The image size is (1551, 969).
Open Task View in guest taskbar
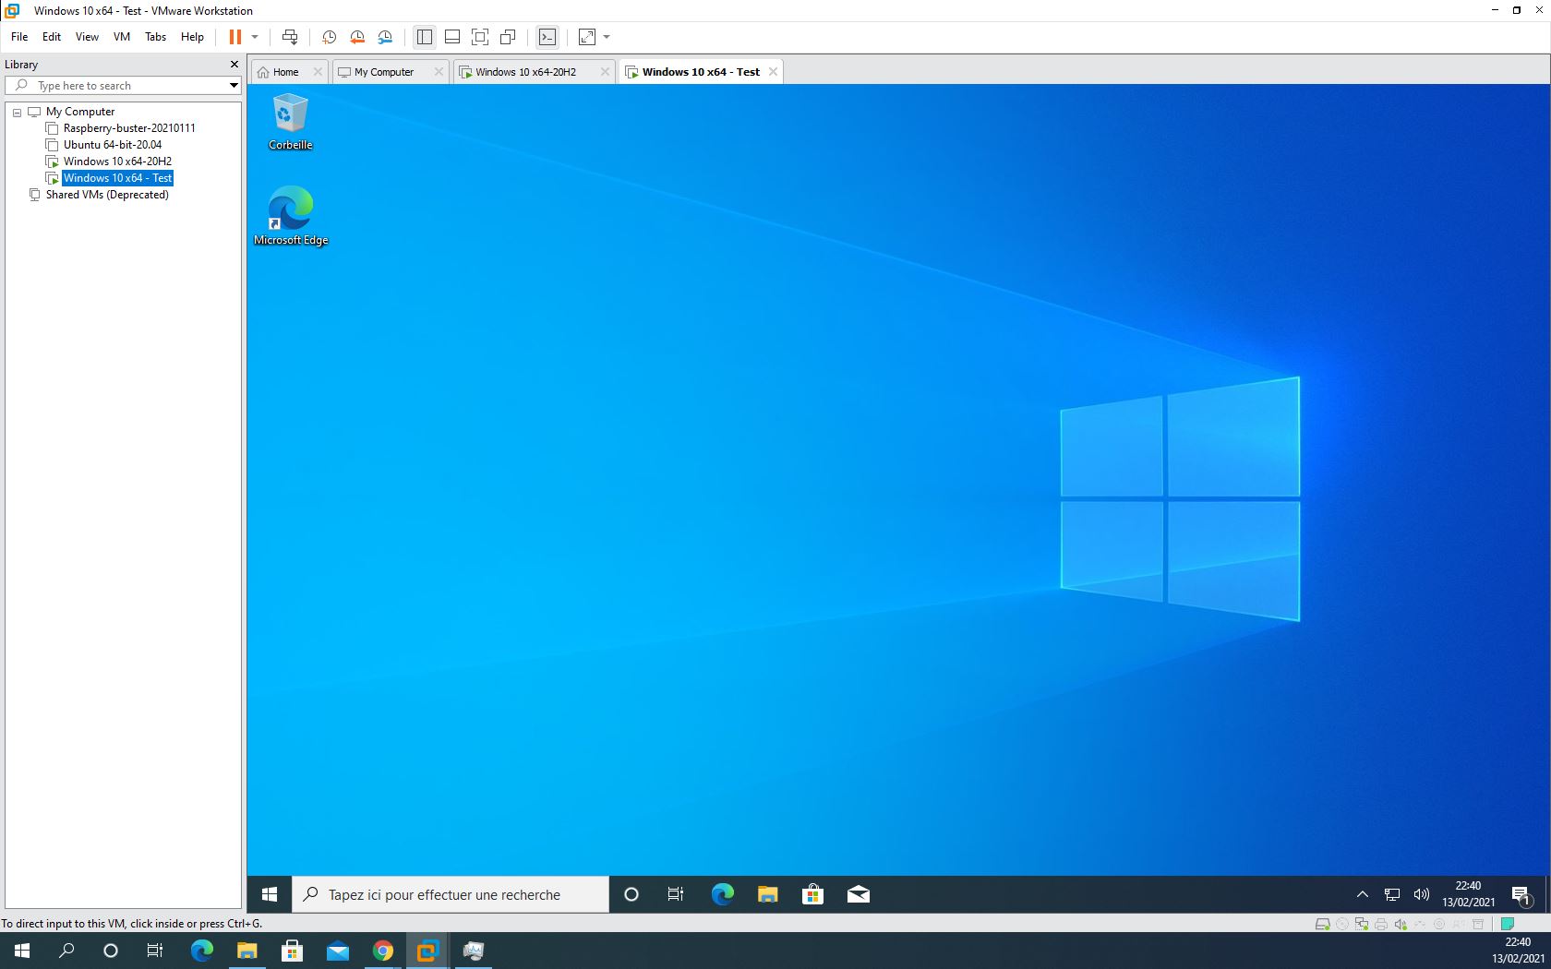[676, 894]
